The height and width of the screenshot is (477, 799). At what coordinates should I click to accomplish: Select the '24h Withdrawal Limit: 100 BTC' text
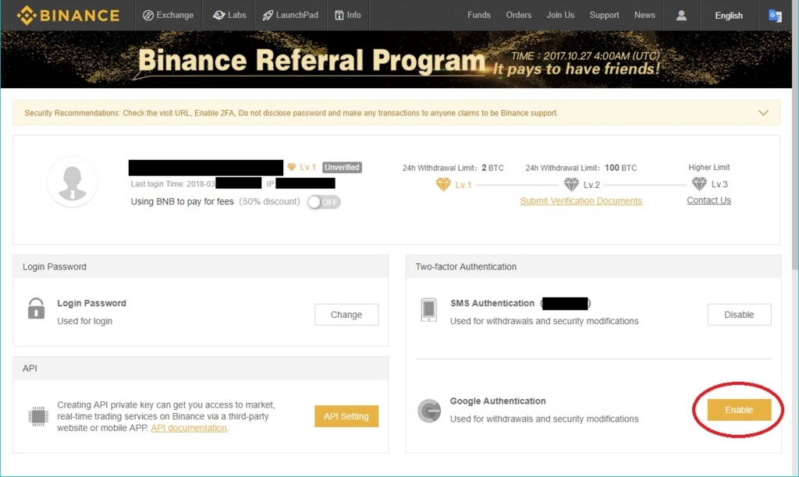[581, 168]
